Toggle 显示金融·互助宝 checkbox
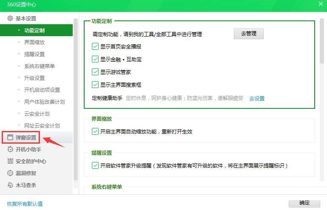The width and height of the screenshot is (327, 210). click(x=95, y=59)
